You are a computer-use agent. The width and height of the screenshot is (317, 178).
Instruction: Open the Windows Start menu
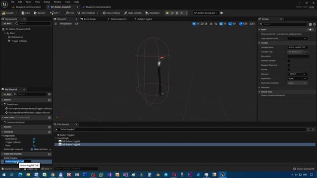[x=4, y=175]
